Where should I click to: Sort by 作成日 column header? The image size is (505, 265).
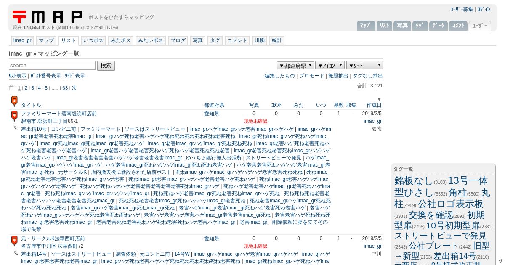[x=374, y=105]
